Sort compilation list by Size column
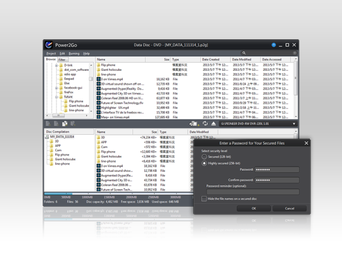342x256 pixels. 145,132
